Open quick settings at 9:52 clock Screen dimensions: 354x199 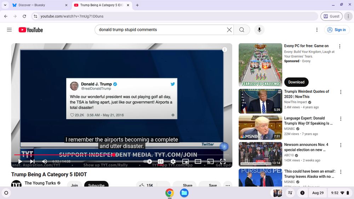(340, 193)
